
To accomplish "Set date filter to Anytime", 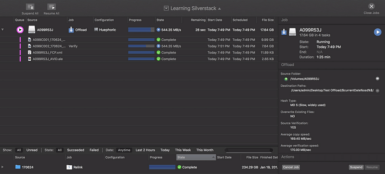I will coord(124,150).
